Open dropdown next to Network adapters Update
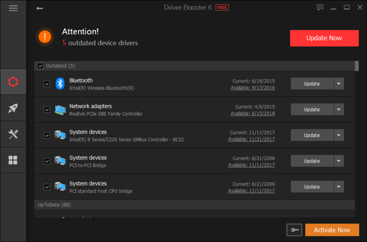 (x=339, y=109)
